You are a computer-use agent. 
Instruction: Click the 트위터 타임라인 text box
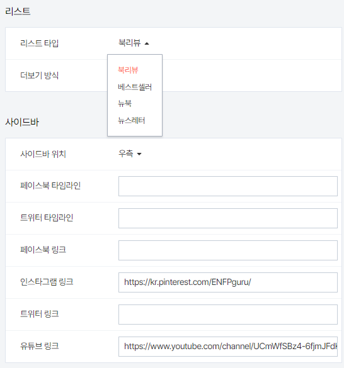[228, 218]
